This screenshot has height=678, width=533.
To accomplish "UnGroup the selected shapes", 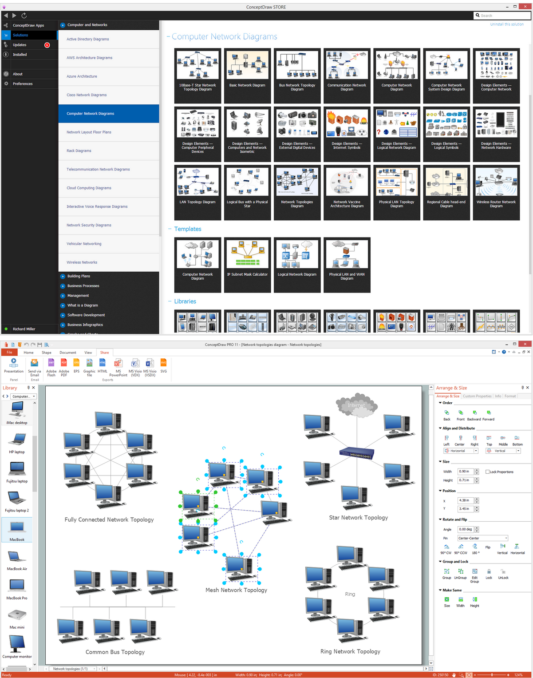I will [x=460, y=574].
